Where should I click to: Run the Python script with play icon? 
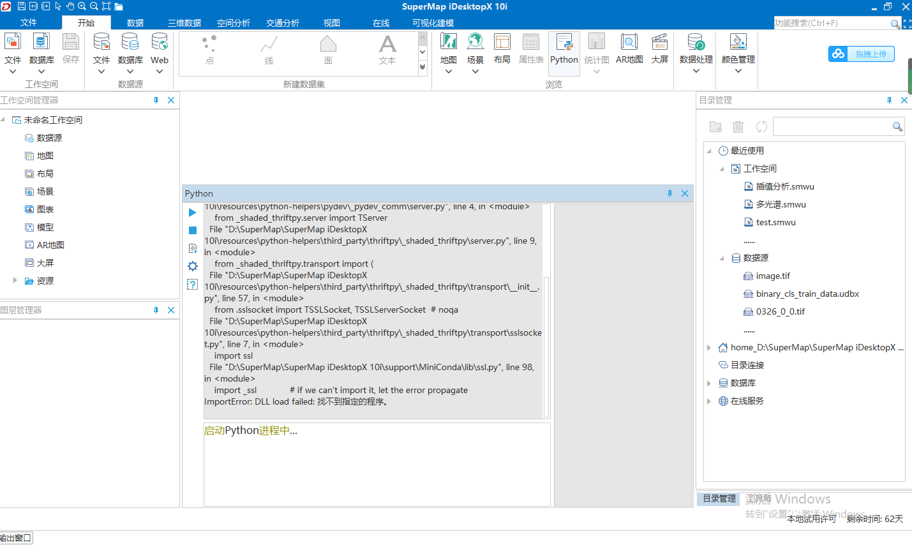coord(193,213)
